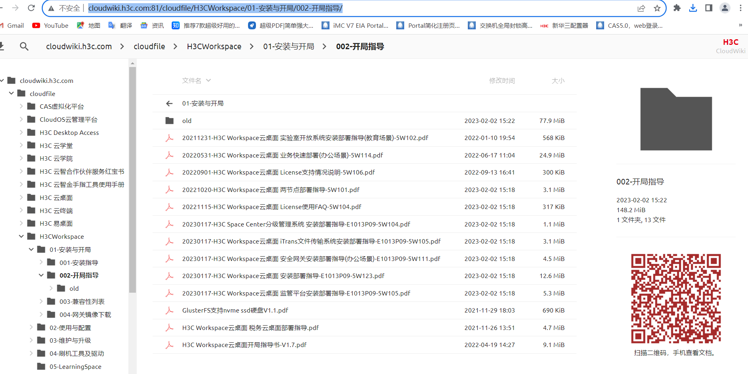Screen dimensions: 748x374
Task: Open 20230117 安装部署指导-E1013P09-5W123.pdf
Action: pyautogui.click(x=283, y=276)
